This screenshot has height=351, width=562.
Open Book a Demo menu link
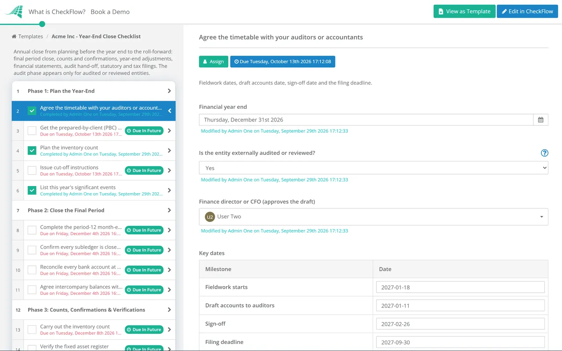110,12
